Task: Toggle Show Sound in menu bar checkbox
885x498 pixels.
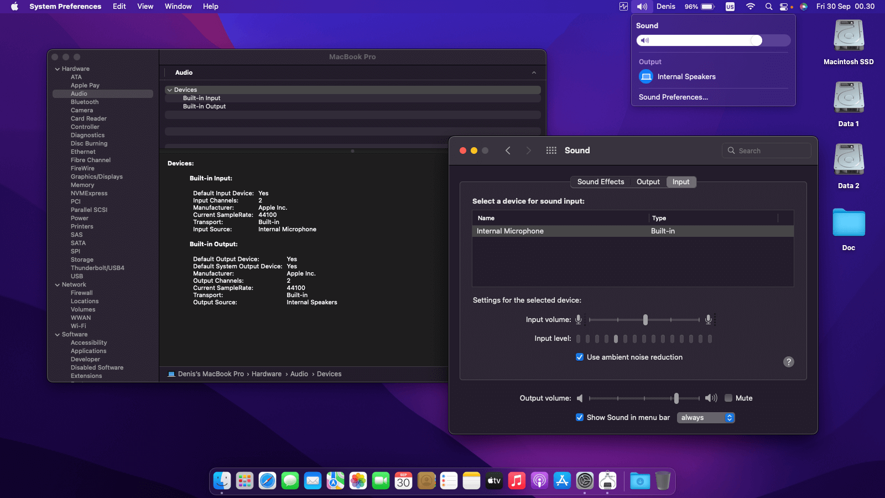Action: 580,418
